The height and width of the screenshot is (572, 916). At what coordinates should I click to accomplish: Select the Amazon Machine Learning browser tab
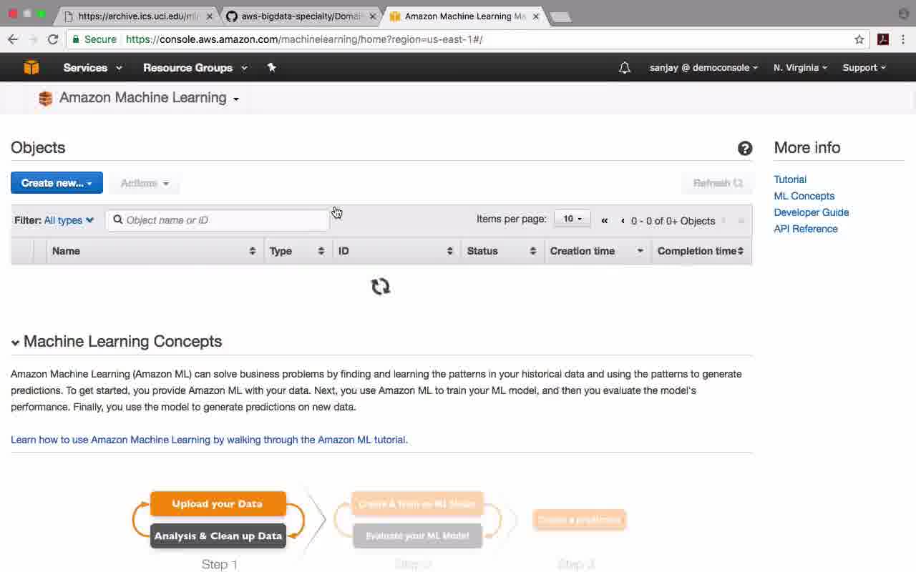465,16
